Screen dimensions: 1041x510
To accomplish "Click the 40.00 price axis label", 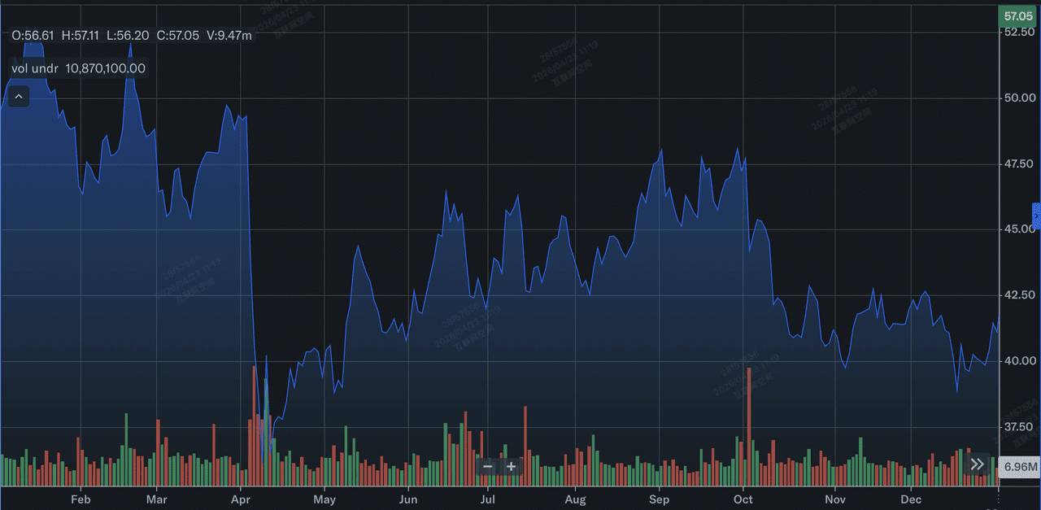I will pyautogui.click(x=1019, y=360).
